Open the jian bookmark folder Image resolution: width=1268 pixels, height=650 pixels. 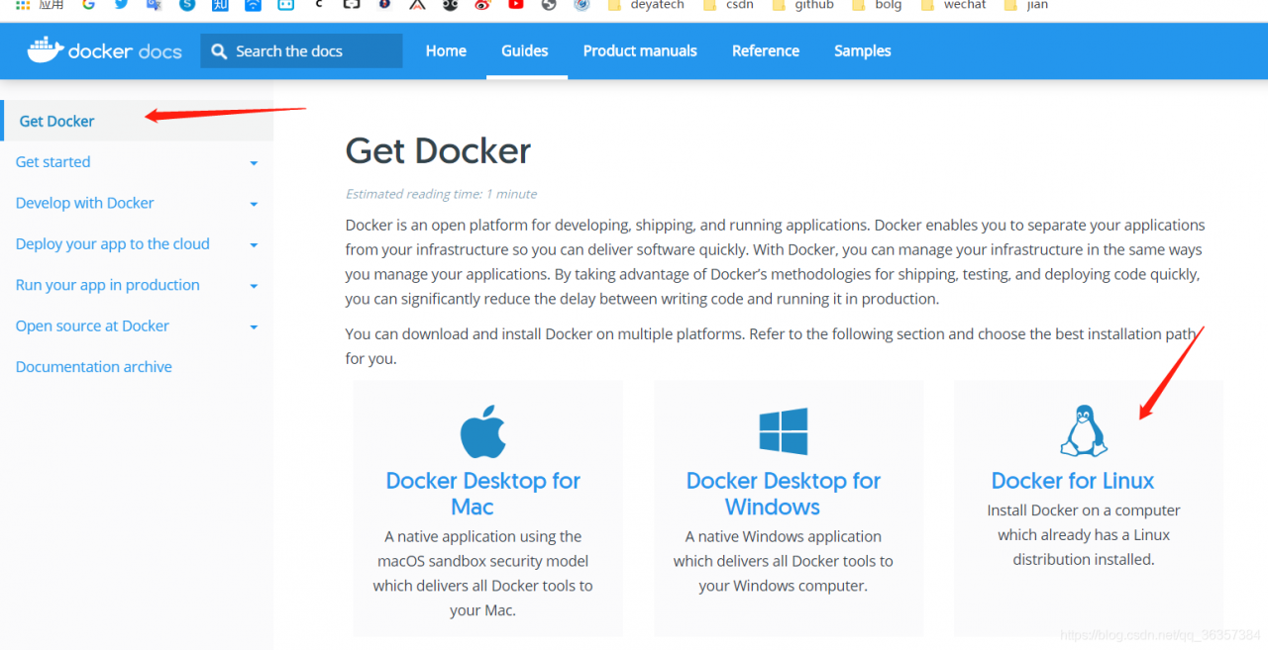(1025, 5)
